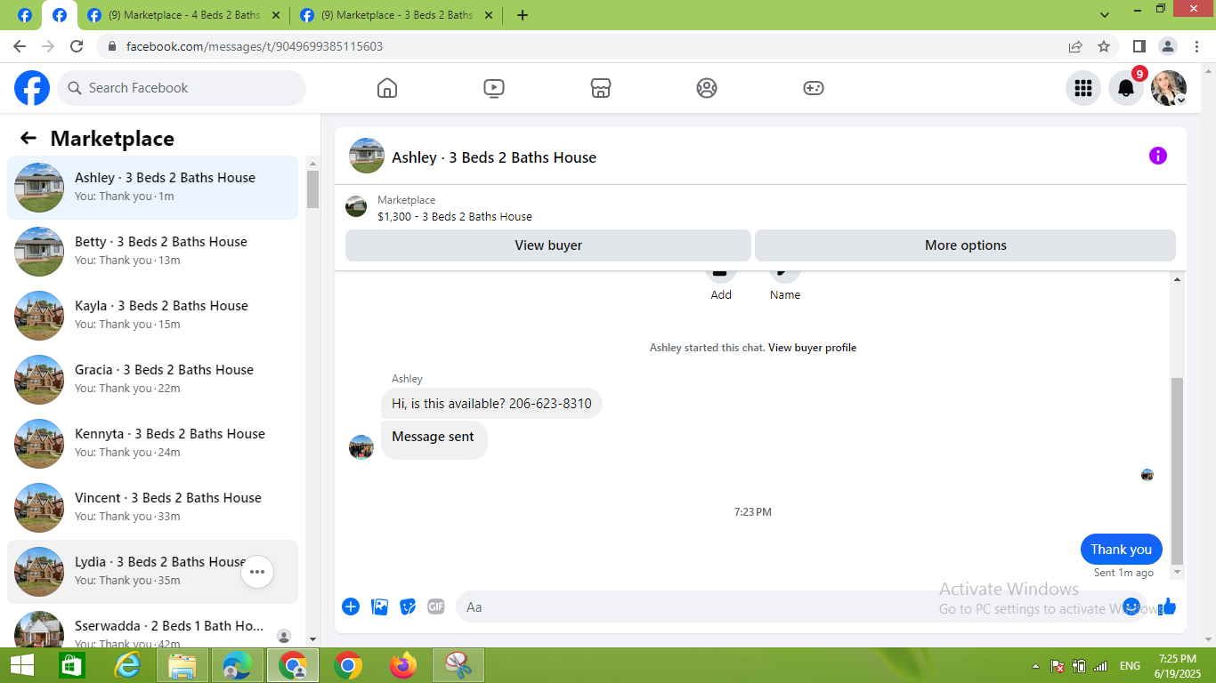Switch to Marketplace - 3 Beds 2 Baths tab
Viewport: 1216px width, 683px height.
coord(396,15)
